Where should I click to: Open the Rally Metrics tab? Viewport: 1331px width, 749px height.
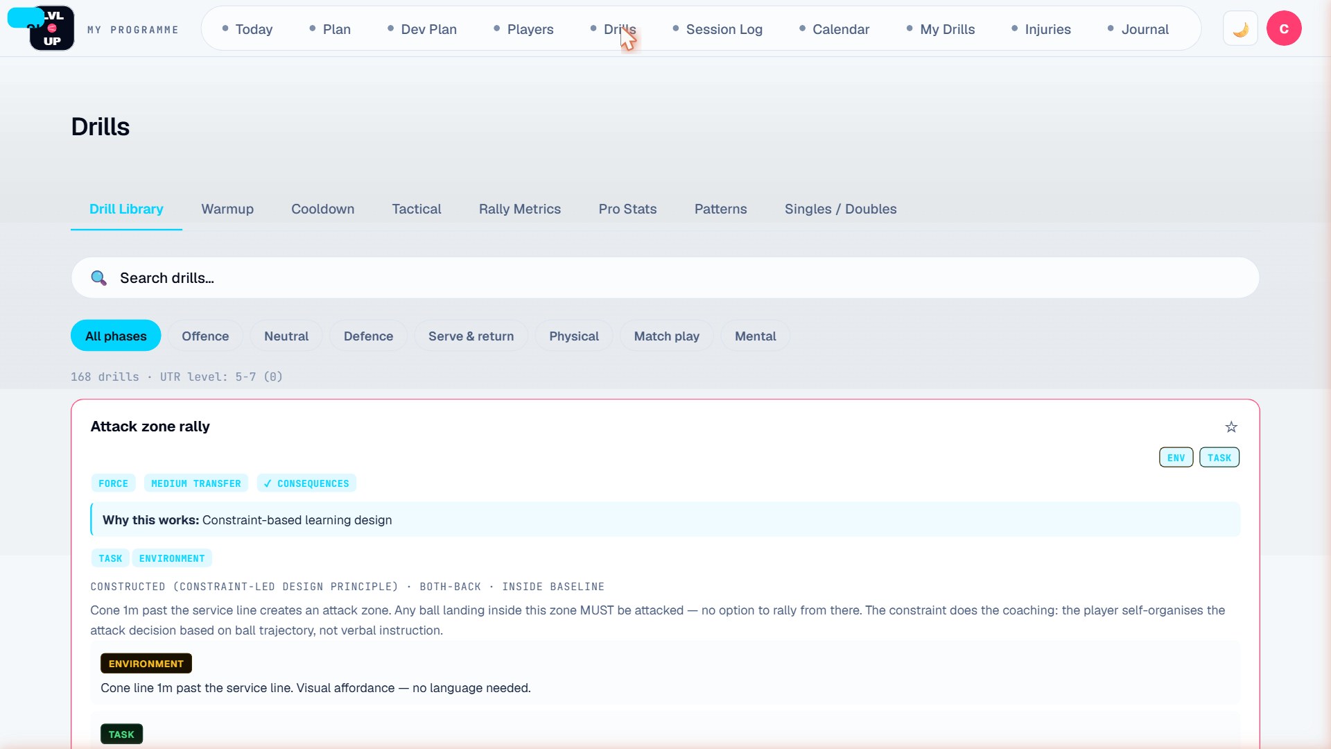pyautogui.click(x=520, y=209)
